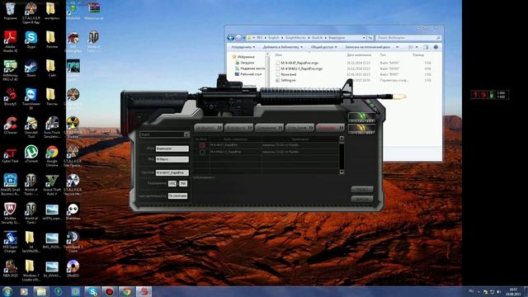Click Windows Start orb
This screenshot has height=297, width=528.
click(7, 291)
